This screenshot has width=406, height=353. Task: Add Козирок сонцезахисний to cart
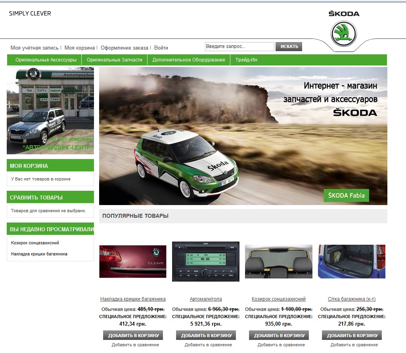pyautogui.click(x=280, y=336)
